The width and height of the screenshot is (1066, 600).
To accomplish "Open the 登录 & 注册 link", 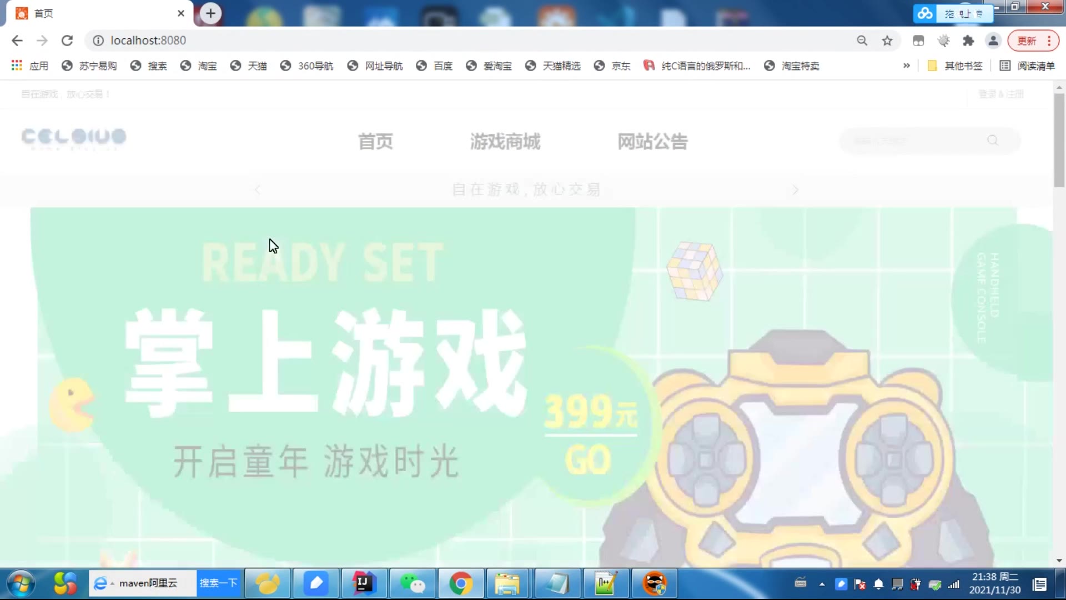I will (x=1001, y=94).
